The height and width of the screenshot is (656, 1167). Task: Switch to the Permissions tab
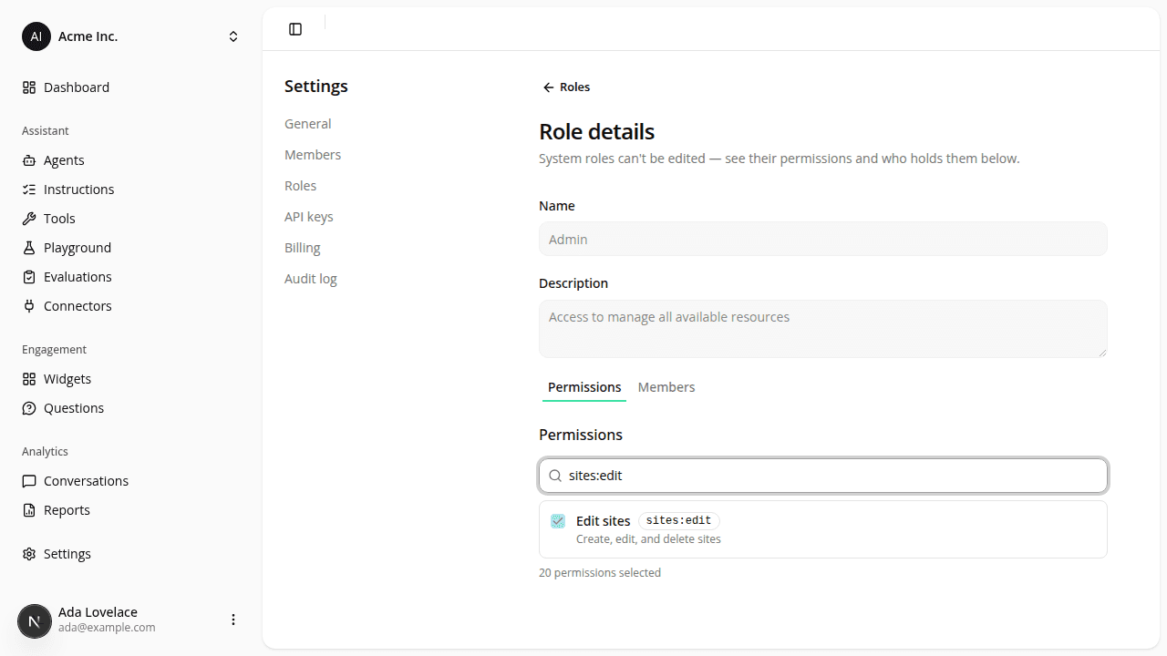584,387
